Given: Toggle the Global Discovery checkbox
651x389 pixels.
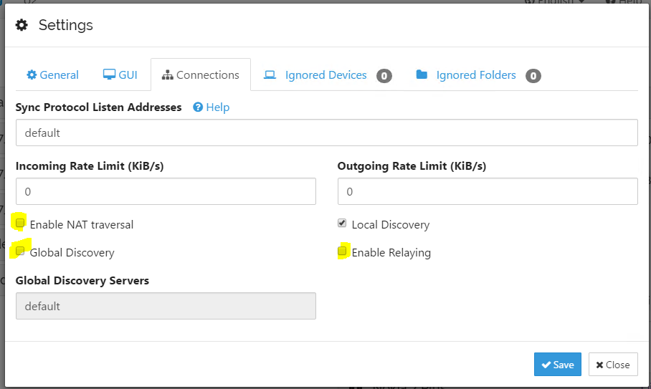Looking at the screenshot, I should [20, 251].
